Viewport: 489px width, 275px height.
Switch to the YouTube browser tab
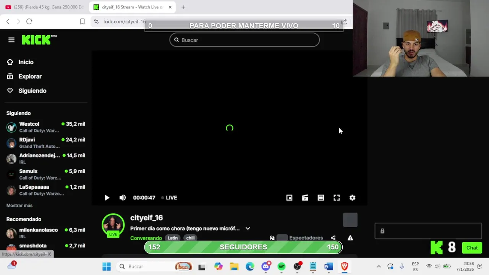click(44, 7)
